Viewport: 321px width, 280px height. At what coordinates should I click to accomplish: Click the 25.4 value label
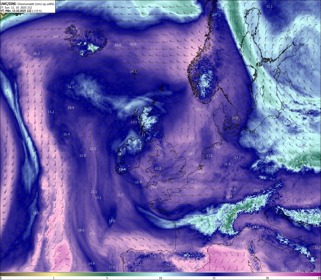(x=201, y=172)
